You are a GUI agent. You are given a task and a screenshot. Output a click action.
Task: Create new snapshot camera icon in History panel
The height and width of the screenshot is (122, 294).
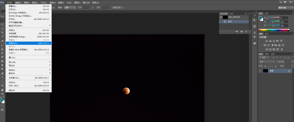(x=241, y=32)
